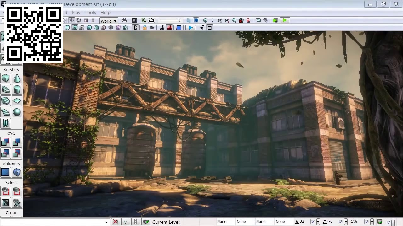Click the blue Play in Viewport arrow
Viewport: 403px width, 226px height.
pyautogui.click(x=190, y=28)
